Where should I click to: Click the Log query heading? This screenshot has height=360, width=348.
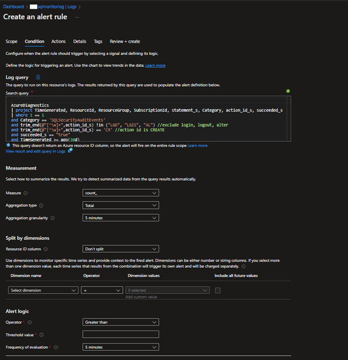(17, 77)
